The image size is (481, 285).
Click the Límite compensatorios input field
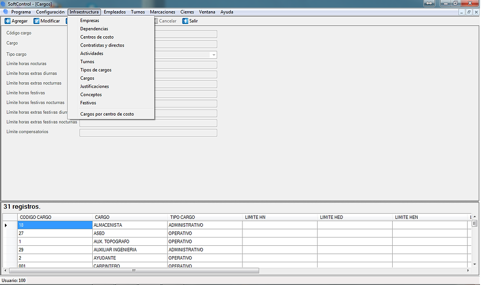pyautogui.click(x=148, y=133)
